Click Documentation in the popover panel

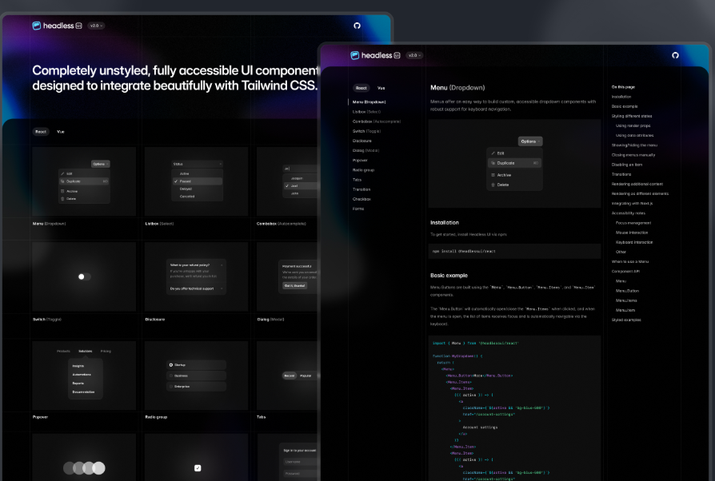pyautogui.click(x=83, y=392)
